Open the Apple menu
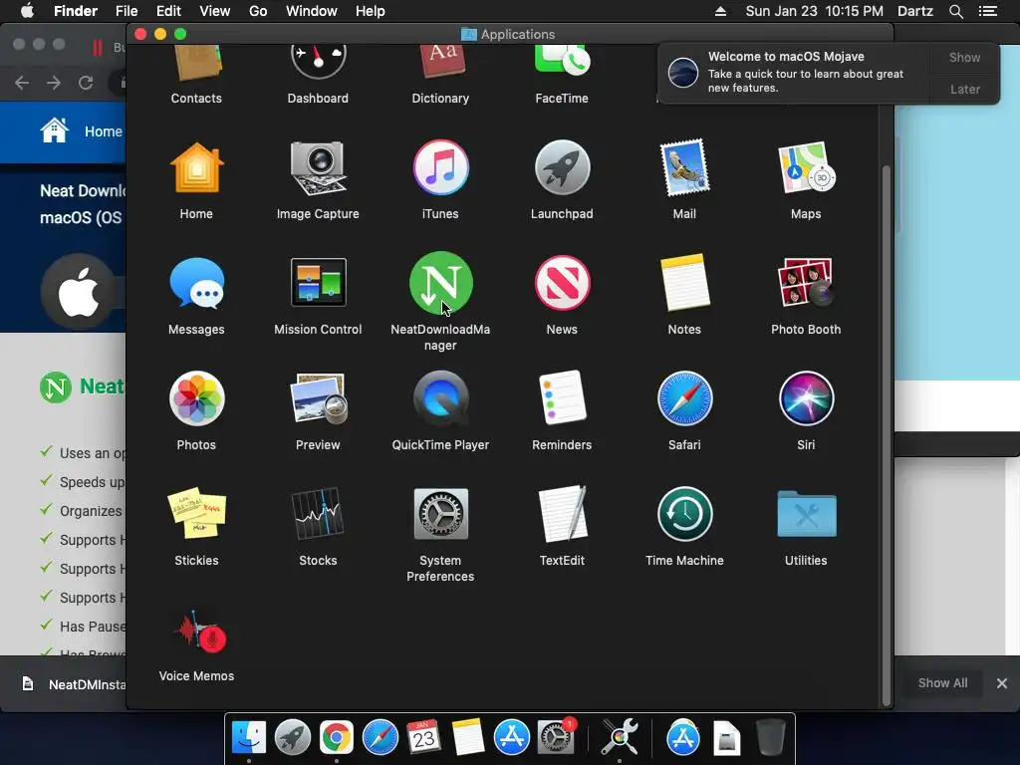The height and width of the screenshot is (765, 1020). [27, 11]
